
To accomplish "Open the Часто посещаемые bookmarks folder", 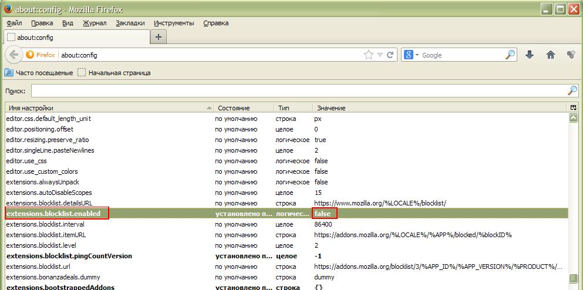I will (x=39, y=73).
